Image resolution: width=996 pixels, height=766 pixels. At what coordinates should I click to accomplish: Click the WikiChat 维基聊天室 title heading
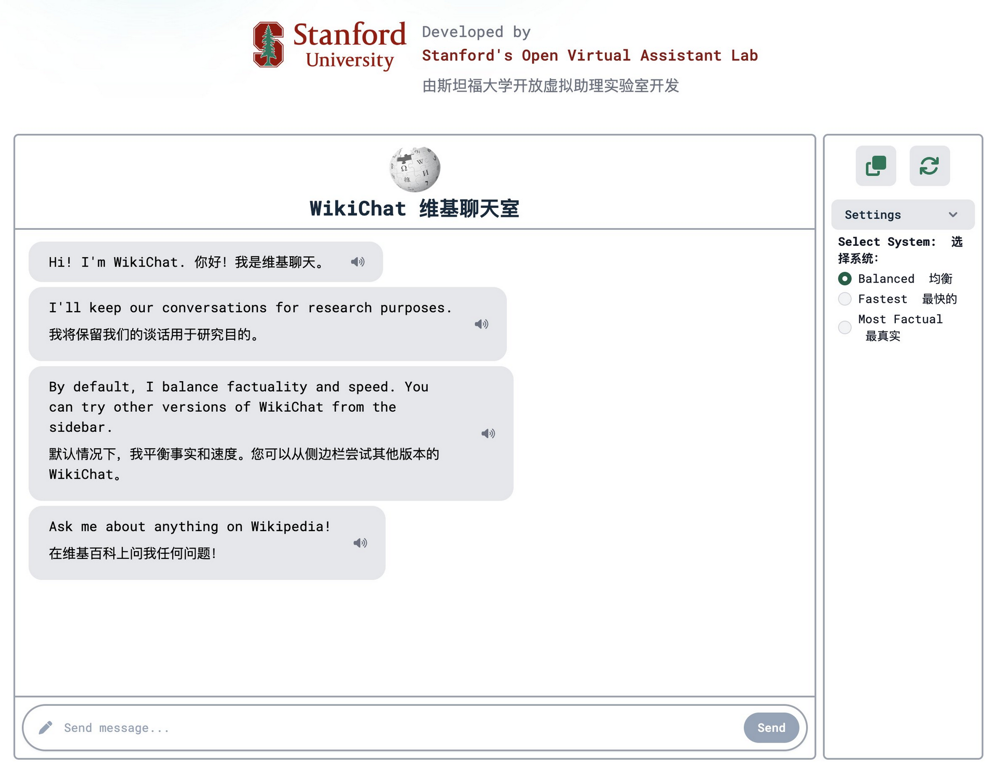click(x=414, y=208)
